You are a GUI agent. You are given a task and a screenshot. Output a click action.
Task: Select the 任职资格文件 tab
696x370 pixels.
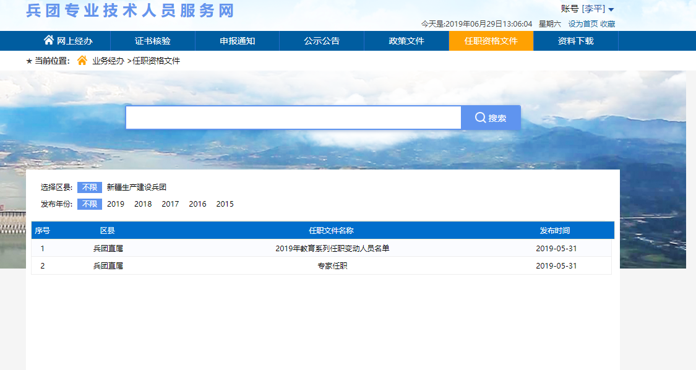click(x=491, y=41)
